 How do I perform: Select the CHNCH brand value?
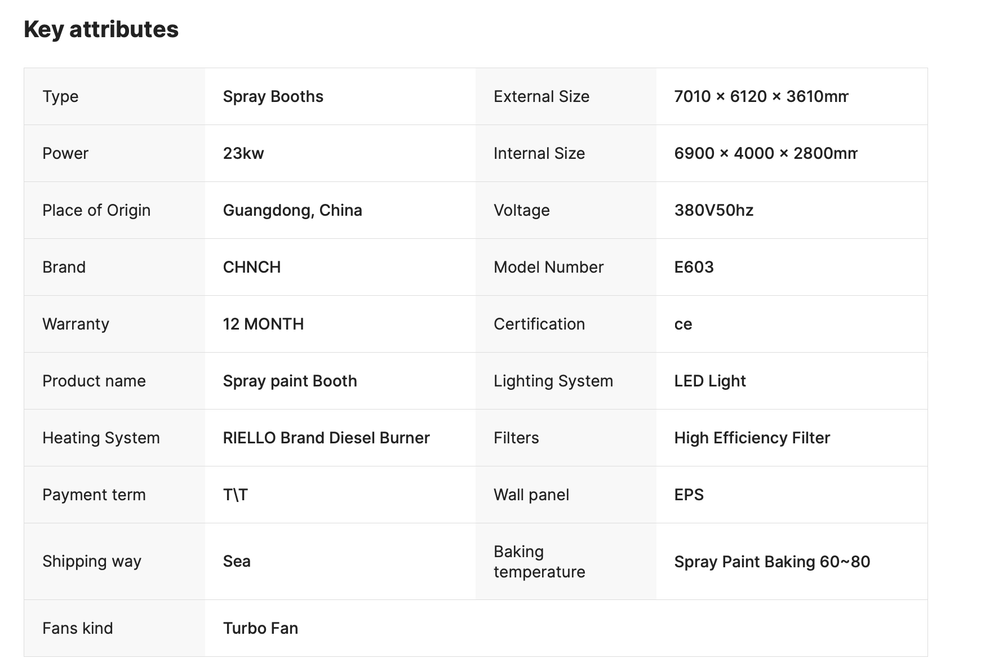click(x=252, y=267)
